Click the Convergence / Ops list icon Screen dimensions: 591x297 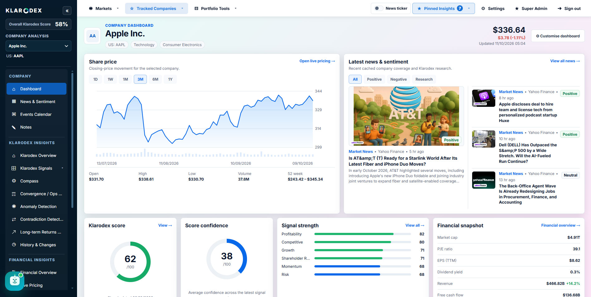click(x=14, y=194)
